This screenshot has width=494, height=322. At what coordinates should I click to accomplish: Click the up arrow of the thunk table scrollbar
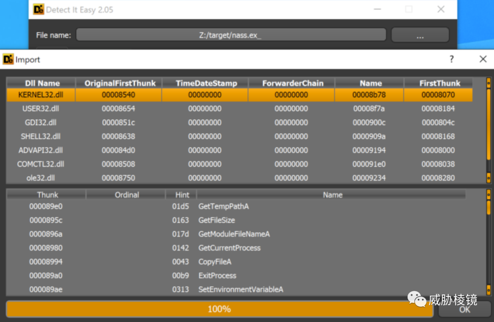coord(489,195)
